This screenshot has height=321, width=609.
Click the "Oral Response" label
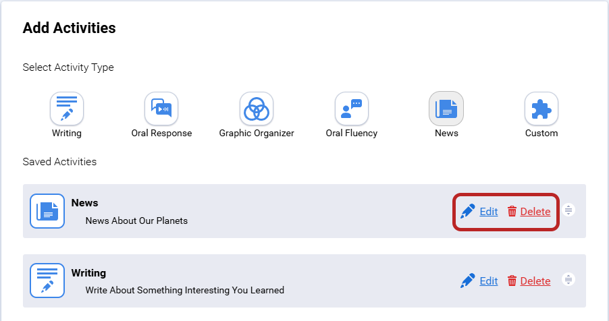[161, 133]
